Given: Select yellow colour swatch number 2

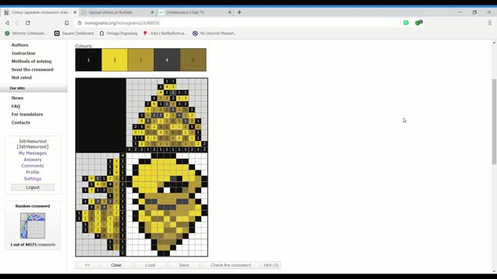Looking at the screenshot, I should point(114,60).
